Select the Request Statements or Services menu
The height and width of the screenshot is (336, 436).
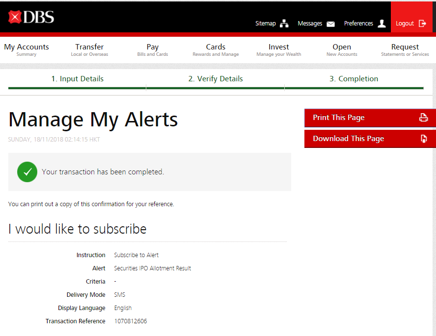pyautogui.click(x=405, y=50)
